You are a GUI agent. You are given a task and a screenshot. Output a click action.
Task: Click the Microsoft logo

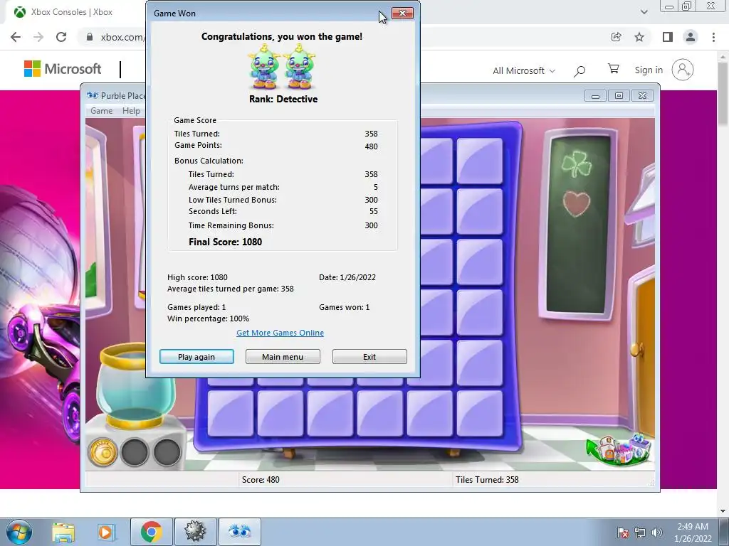point(63,69)
